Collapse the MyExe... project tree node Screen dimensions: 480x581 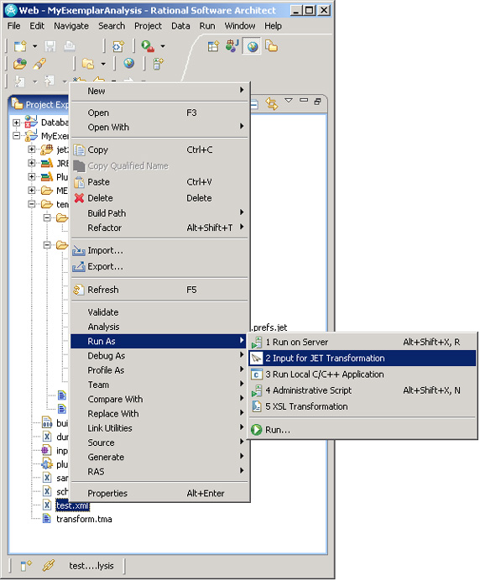[16, 136]
